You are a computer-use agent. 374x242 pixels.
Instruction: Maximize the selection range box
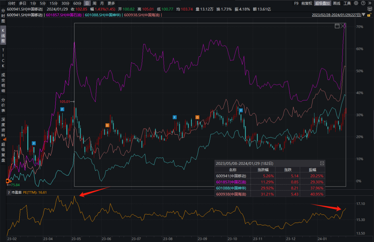click(x=337, y=26)
